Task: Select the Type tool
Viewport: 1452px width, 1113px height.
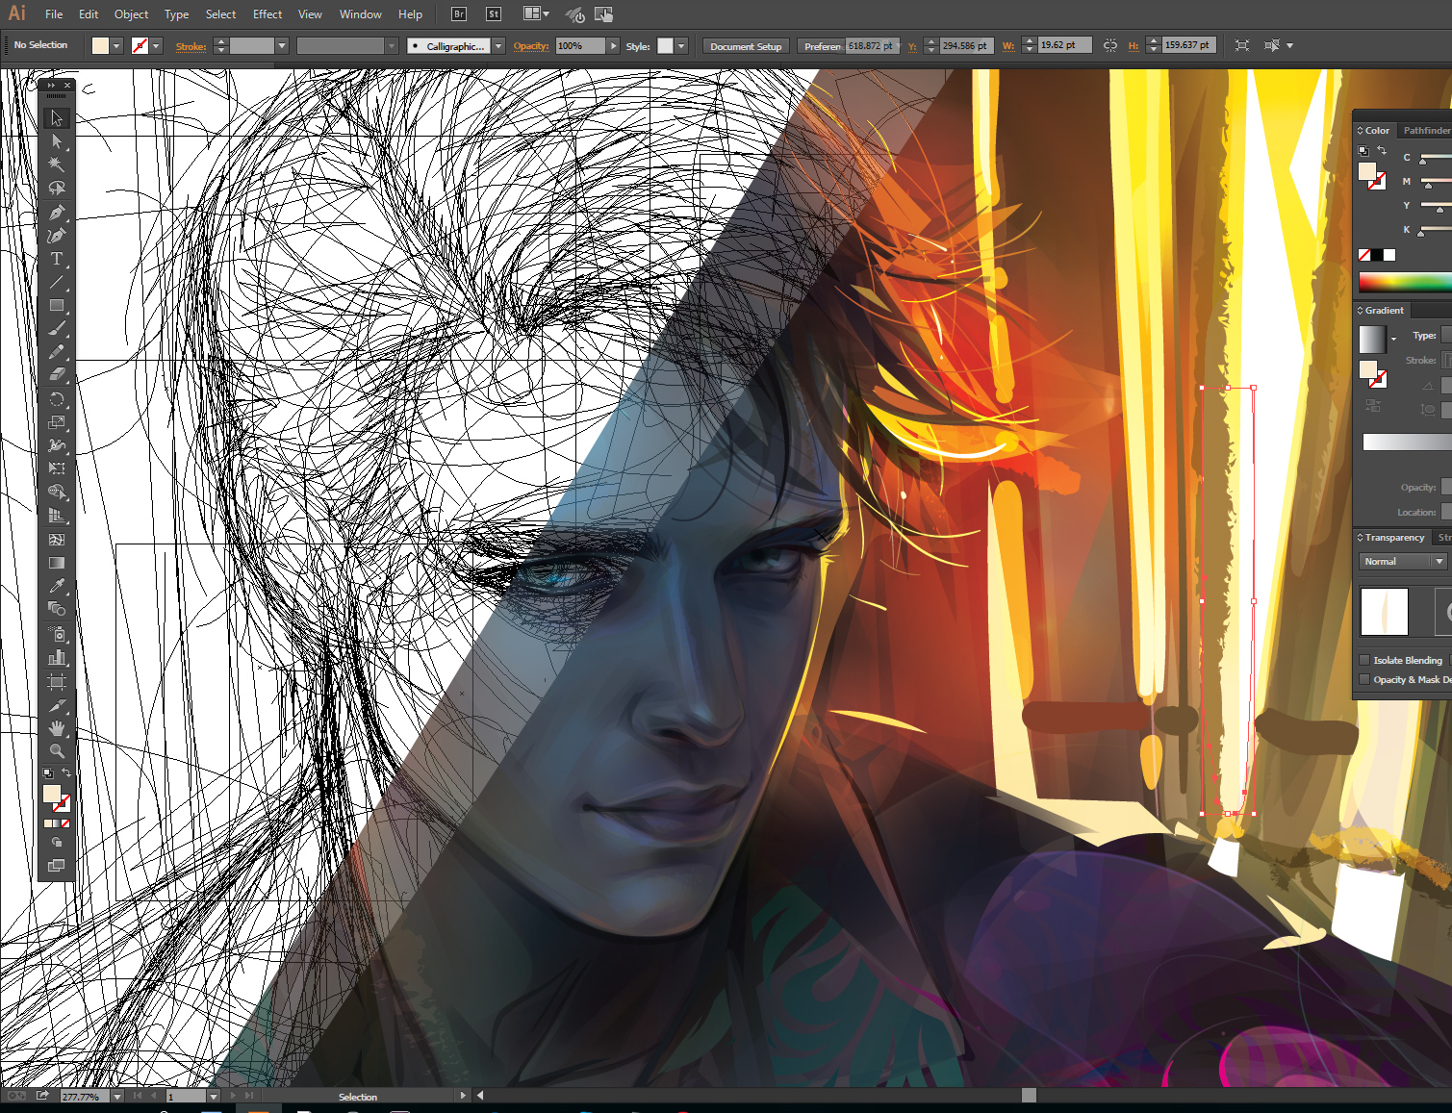Action: (57, 259)
